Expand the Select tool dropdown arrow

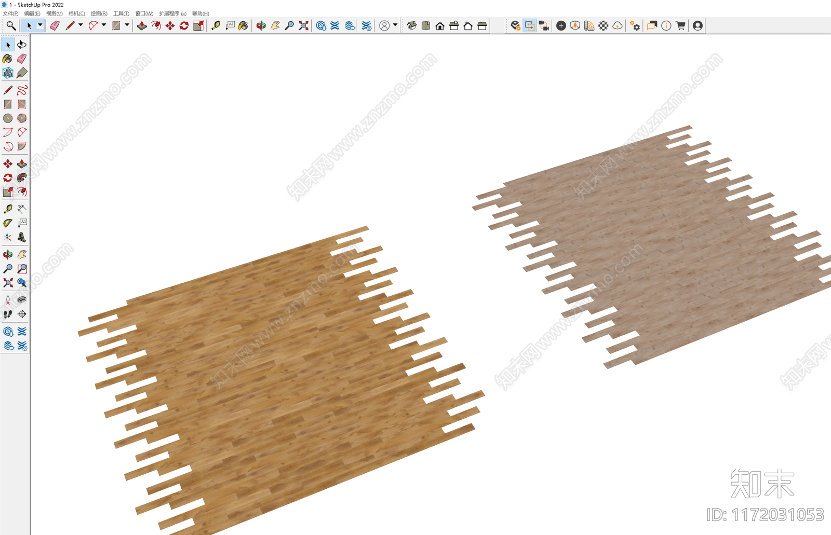[x=40, y=25]
